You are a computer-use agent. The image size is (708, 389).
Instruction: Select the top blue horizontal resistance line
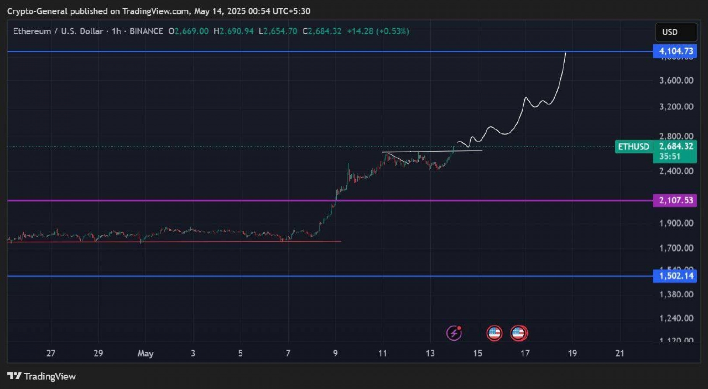[330, 52]
